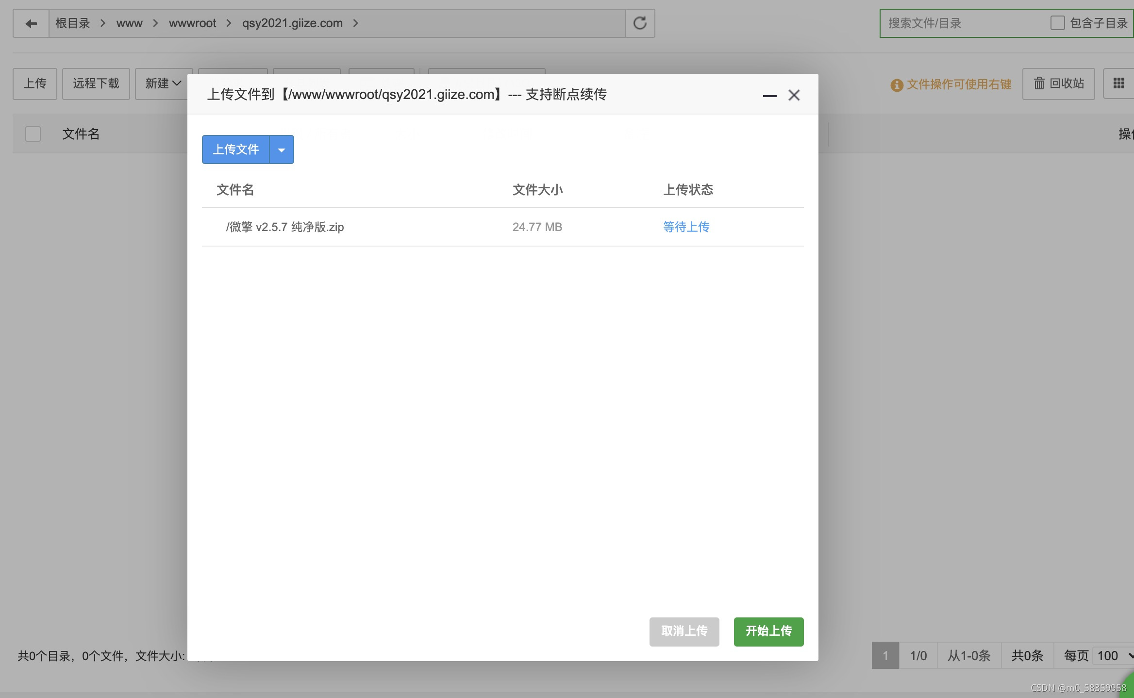Click the back arrow in path bar

pyautogui.click(x=31, y=23)
